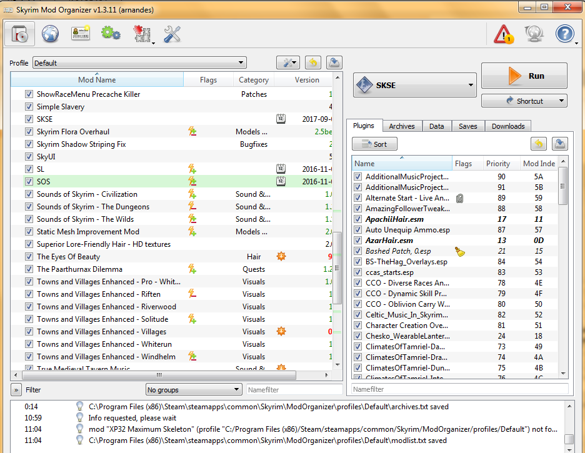Click the Sort plugins button
Screen dimensions: 585x453
(x=374, y=144)
